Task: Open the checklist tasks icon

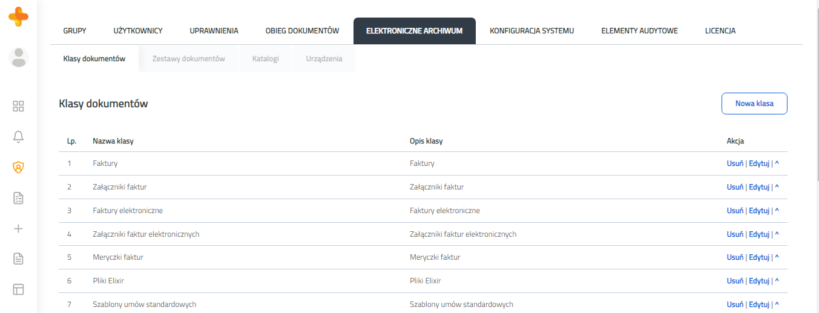Action: 18,198
